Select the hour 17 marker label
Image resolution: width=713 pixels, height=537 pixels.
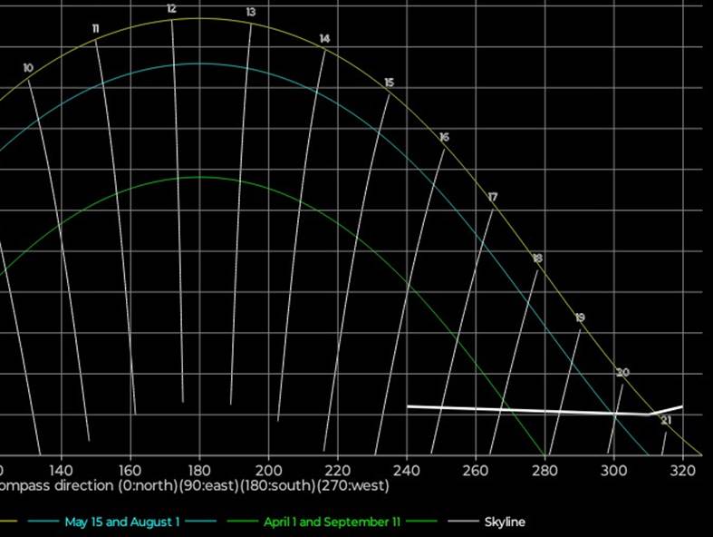492,197
